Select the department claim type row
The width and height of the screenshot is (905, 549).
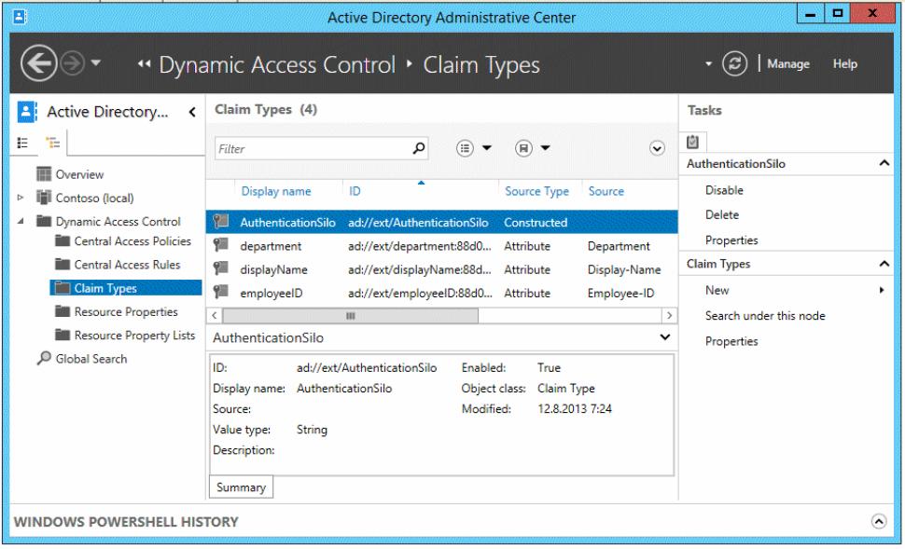(x=442, y=246)
